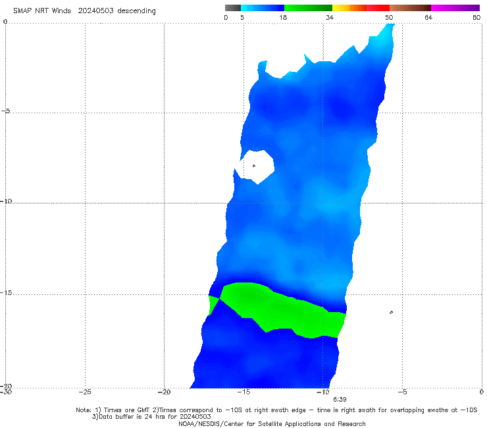The width and height of the screenshot is (487, 428).
Task: Click the color bar label '5'
Action: click(x=242, y=17)
